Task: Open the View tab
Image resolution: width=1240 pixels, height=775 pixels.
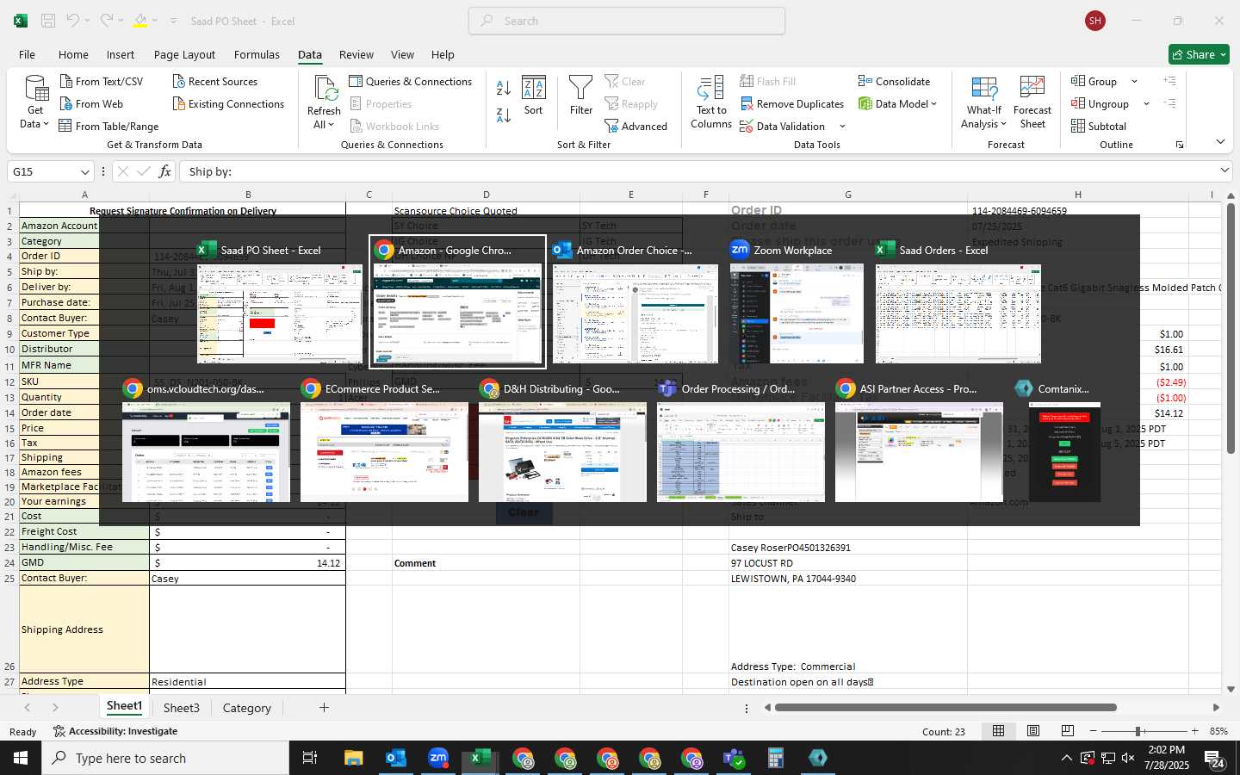Action: pyautogui.click(x=402, y=54)
